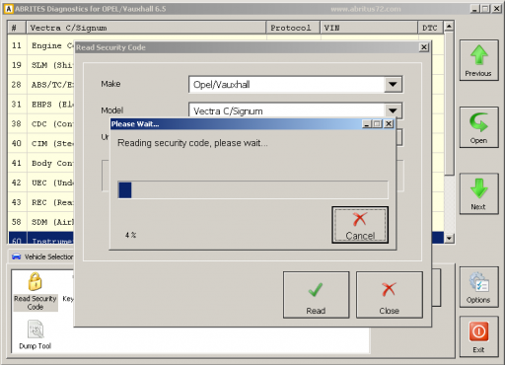505x365 pixels.
Task: Select row 11 Engine module
Action: [41, 45]
